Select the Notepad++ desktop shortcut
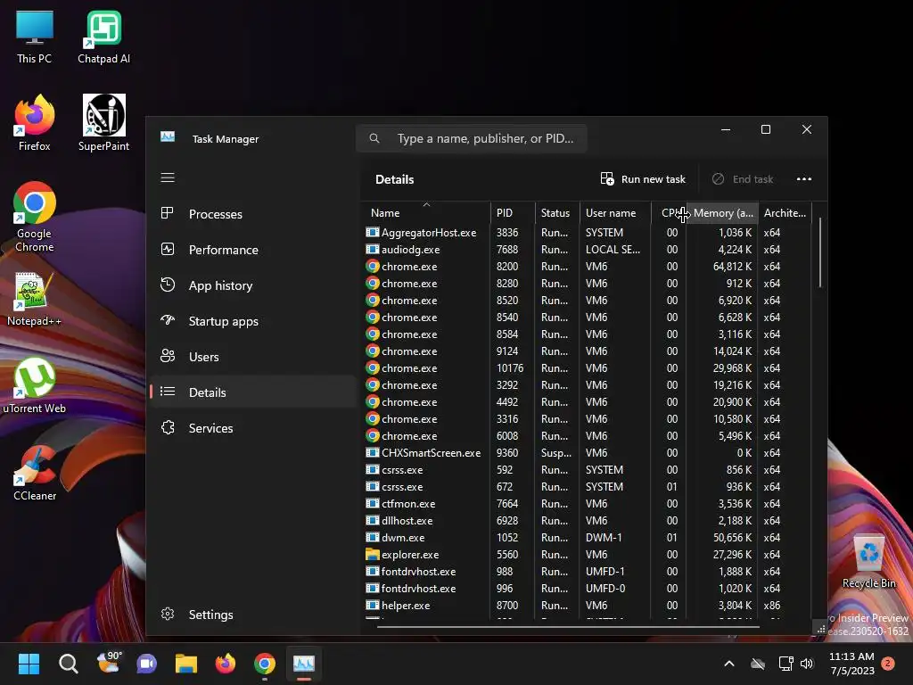 tap(34, 300)
